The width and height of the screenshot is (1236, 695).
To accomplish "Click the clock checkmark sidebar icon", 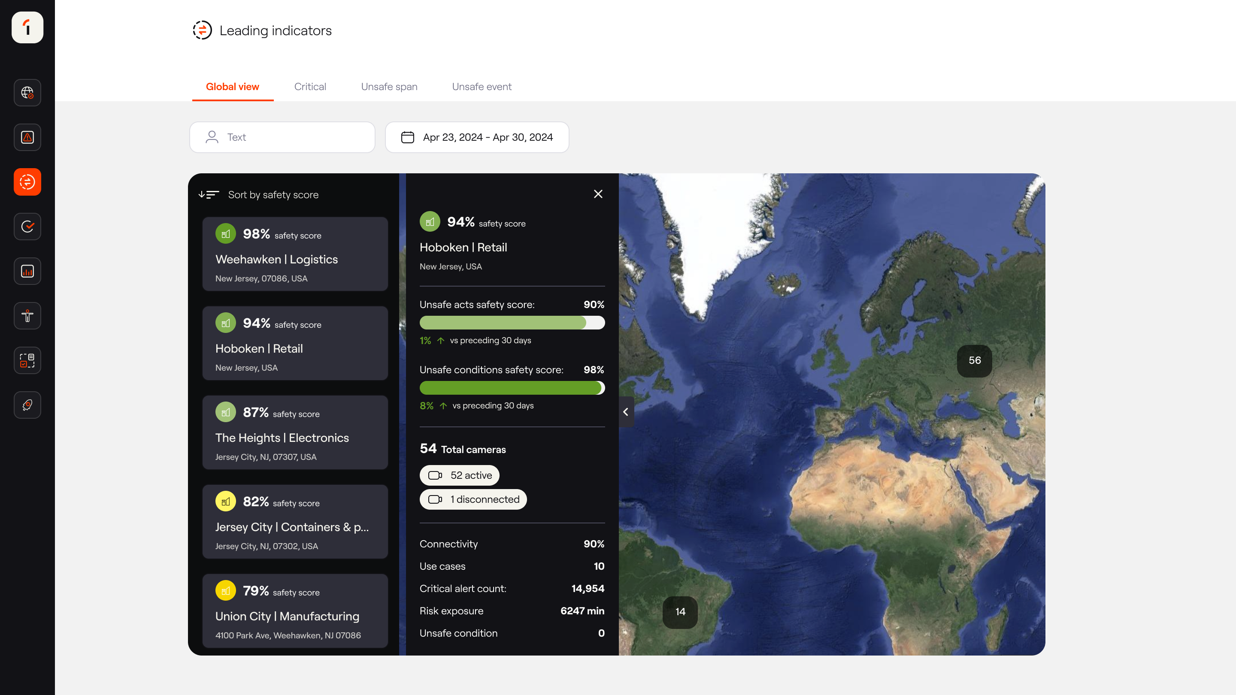I will point(27,227).
